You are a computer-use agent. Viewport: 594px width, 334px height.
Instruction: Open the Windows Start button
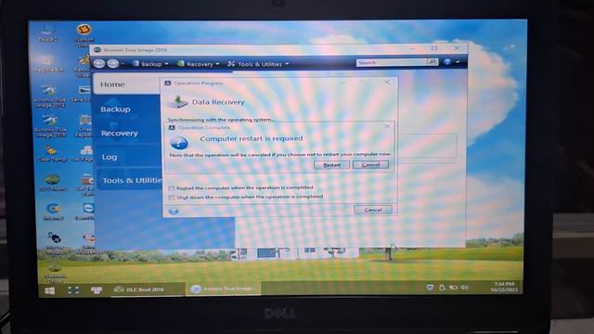tap(49, 290)
